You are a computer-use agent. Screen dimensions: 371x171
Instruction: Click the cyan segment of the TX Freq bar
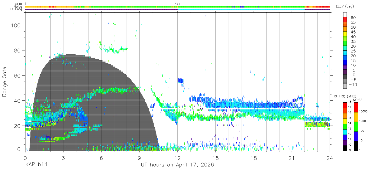[241, 9]
